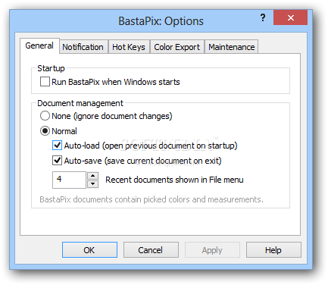Close the BastaPix Options dialog
This screenshot has height=285, width=328.
coord(290,17)
